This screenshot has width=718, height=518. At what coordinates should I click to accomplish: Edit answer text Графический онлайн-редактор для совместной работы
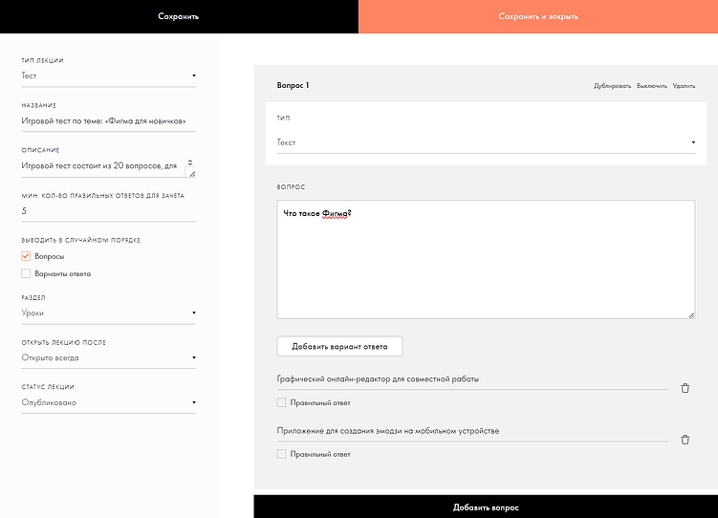point(472,379)
